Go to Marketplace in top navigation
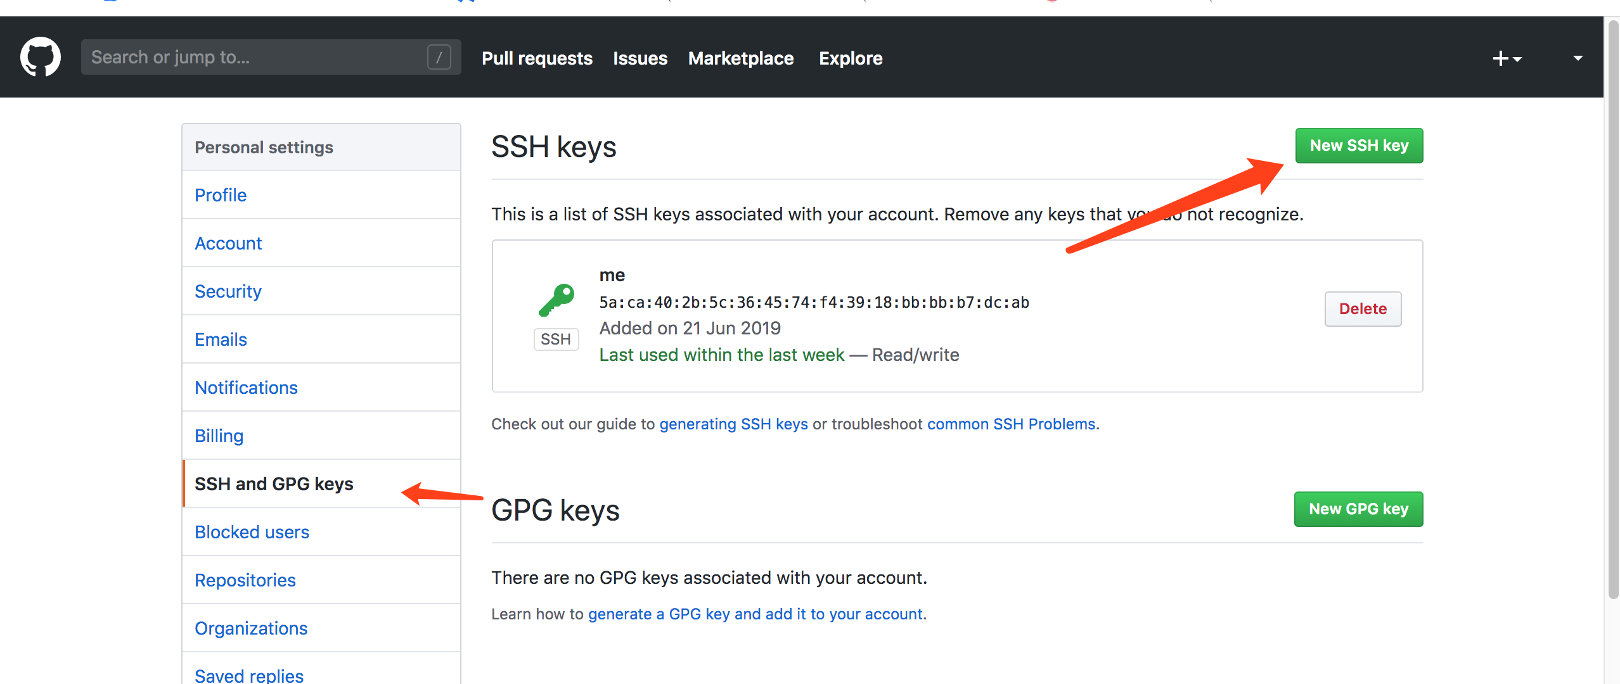The width and height of the screenshot is (1620, 684). click(x=740, y=58)
